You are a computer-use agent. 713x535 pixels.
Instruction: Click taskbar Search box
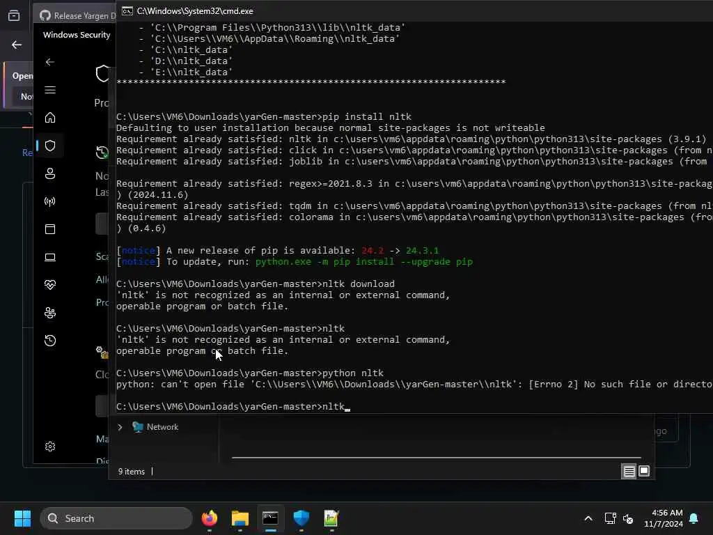click(x=116, y=518)
